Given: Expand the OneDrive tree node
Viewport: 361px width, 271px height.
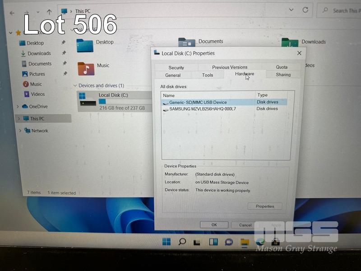Looking at the screenshot, I should 18,107.
